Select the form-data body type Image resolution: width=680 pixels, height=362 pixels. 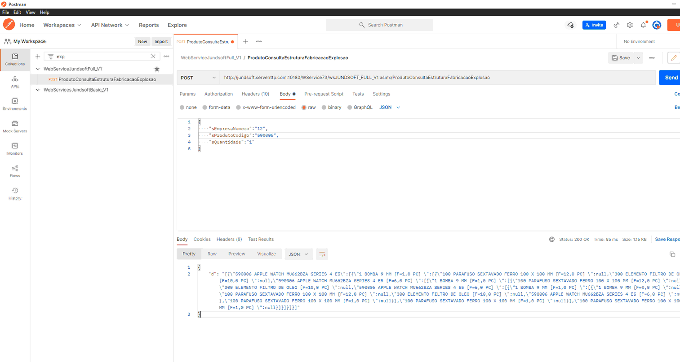click(205, 108)
